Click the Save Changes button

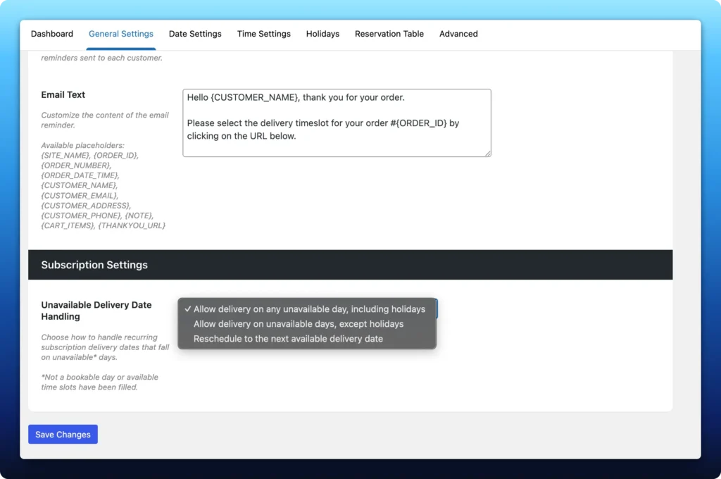click(x=63, y=434)
